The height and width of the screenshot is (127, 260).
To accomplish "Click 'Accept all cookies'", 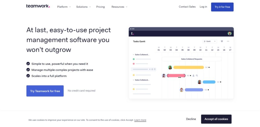I will pos(216,119).
